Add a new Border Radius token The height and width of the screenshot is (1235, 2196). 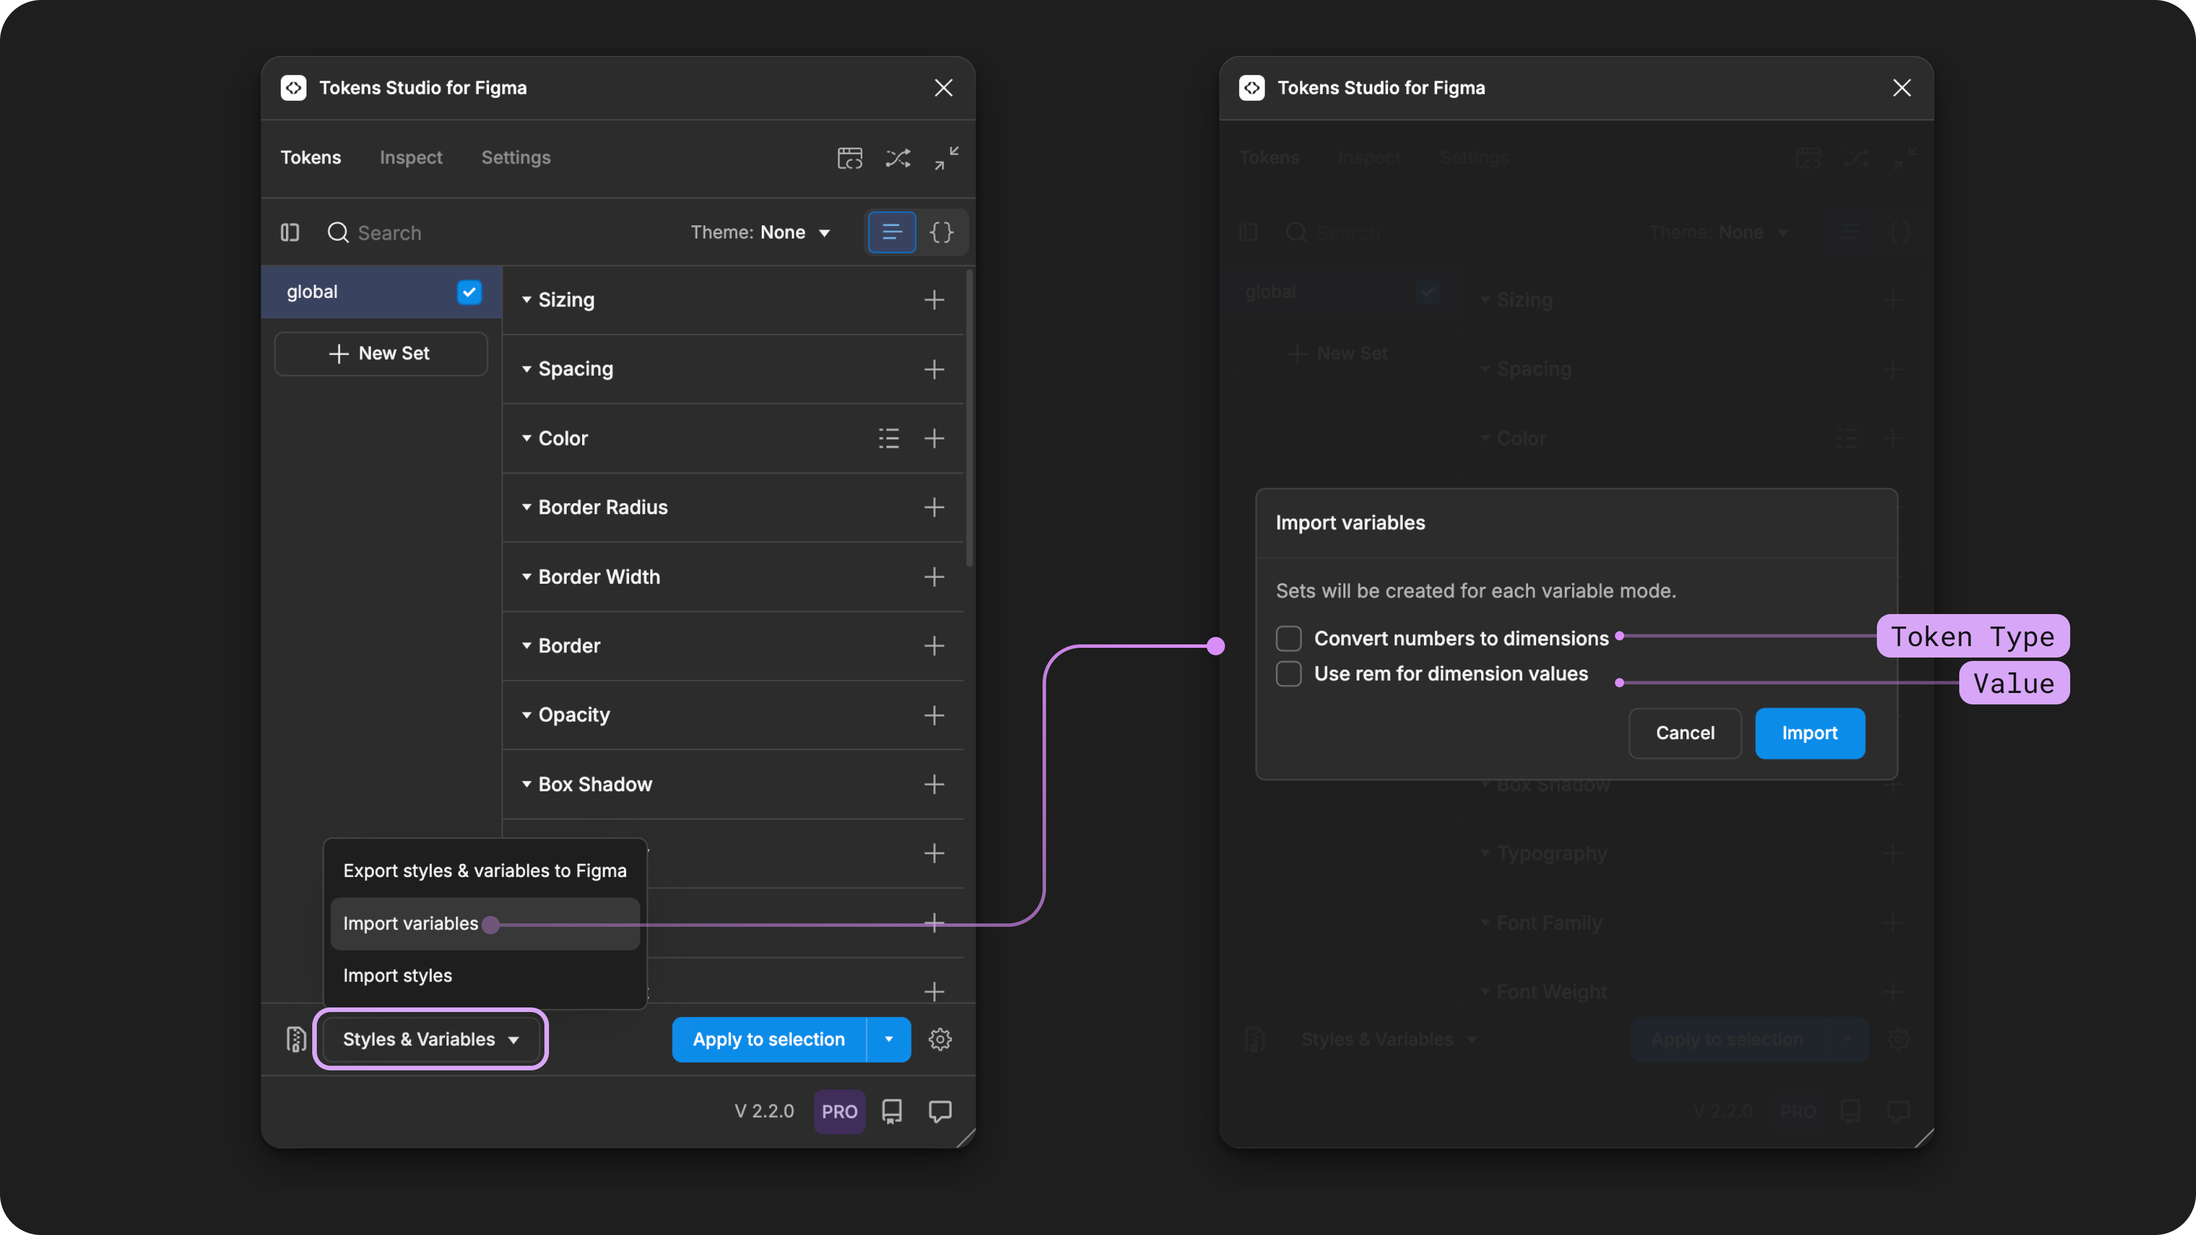click(934, 507)
